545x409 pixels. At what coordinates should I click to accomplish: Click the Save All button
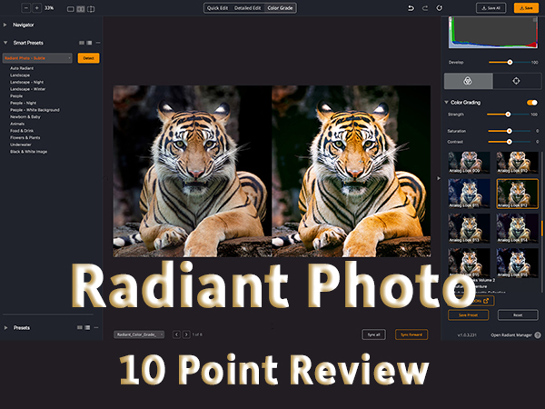coord(490,8)
